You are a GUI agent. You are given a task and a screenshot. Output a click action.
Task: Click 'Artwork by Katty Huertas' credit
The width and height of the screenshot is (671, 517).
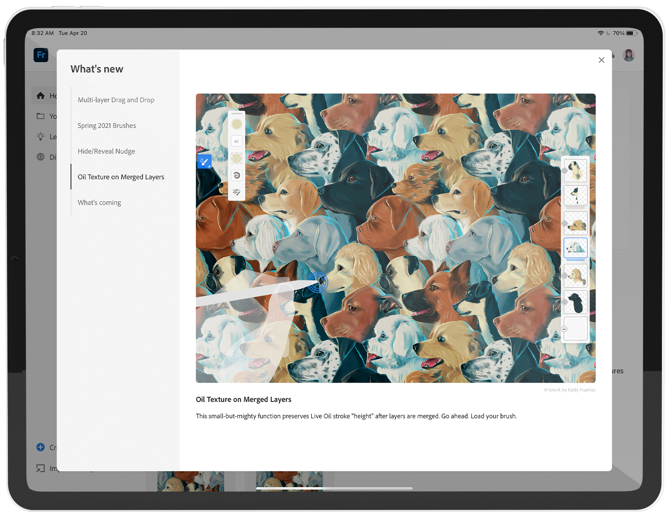coord(570,390)
